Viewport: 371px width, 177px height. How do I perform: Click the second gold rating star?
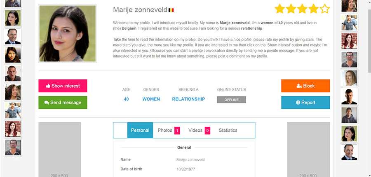click(291, 9)
